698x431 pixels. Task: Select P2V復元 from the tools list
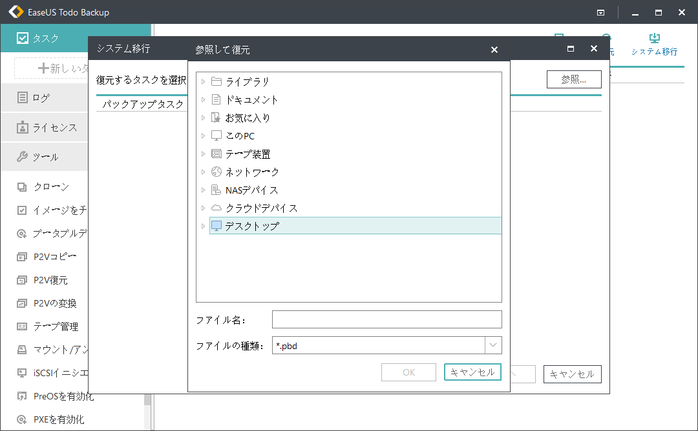tap(51, 281)
